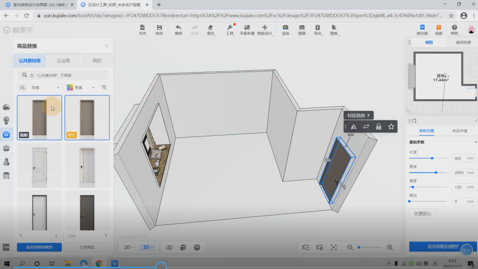Open the 风格 style dropdown

(45, 88)
